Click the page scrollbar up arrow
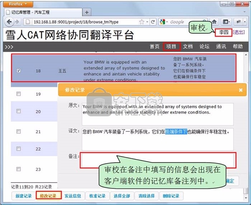Image resolution: width=251 pixels, height=205 pixels. (246, 55)
